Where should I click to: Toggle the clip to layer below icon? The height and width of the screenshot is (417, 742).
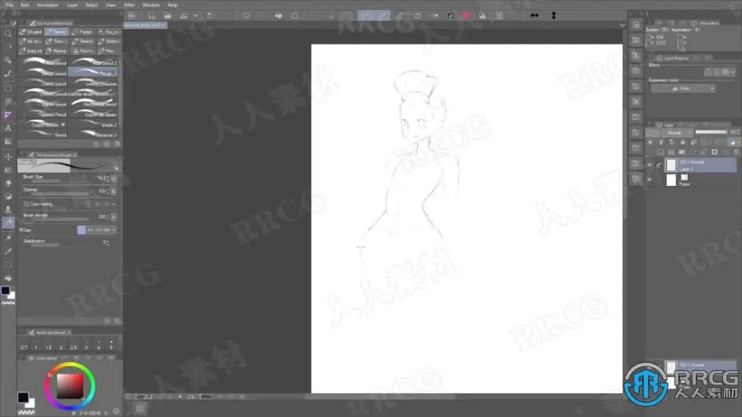[651, 142]
